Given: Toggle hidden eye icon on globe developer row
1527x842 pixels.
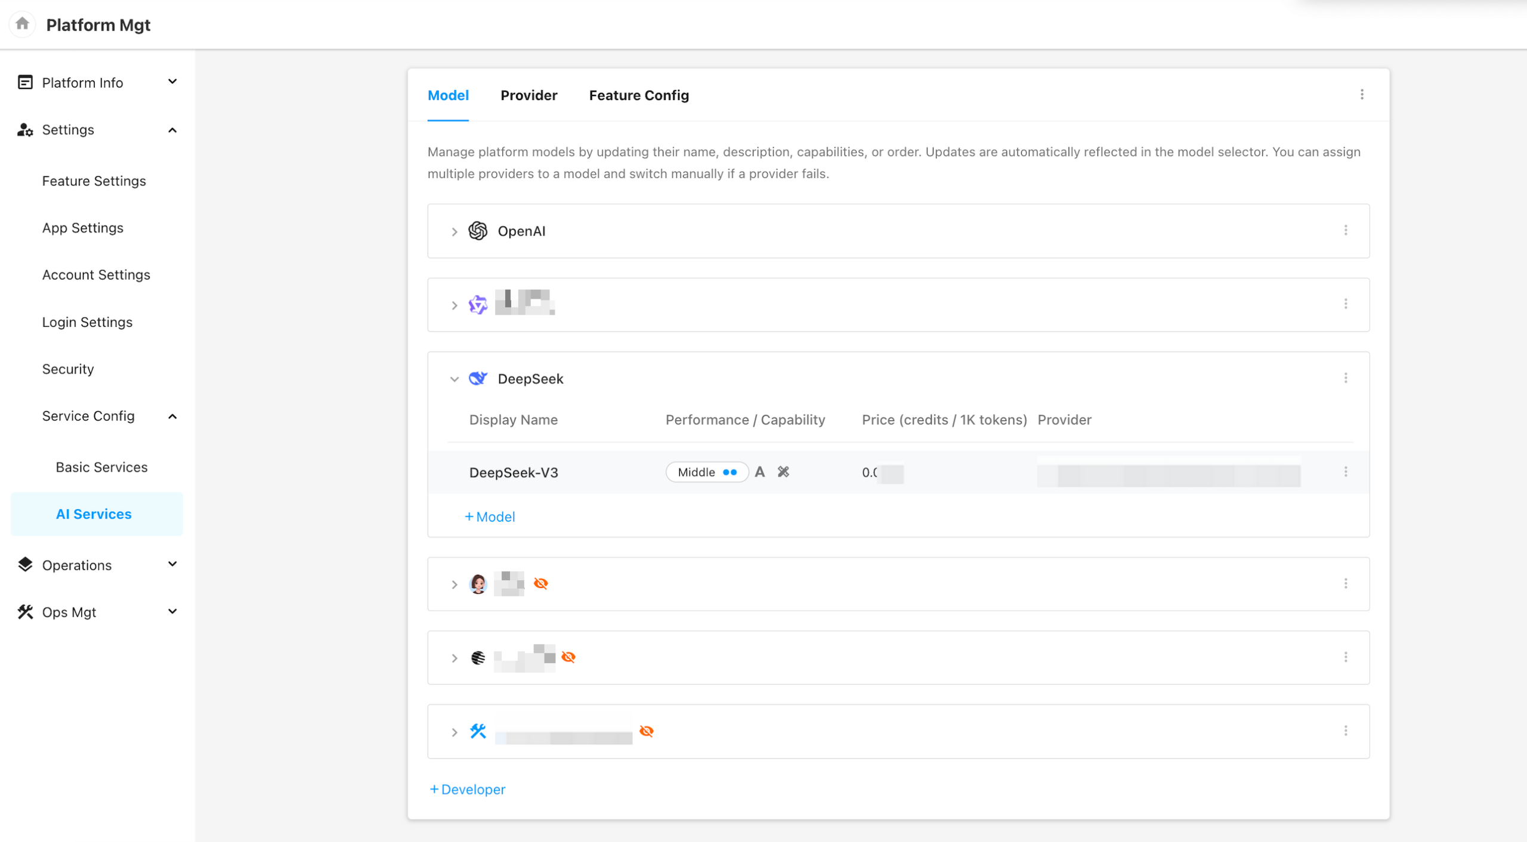Looking at the screenshot, I should tap(568, 657).
